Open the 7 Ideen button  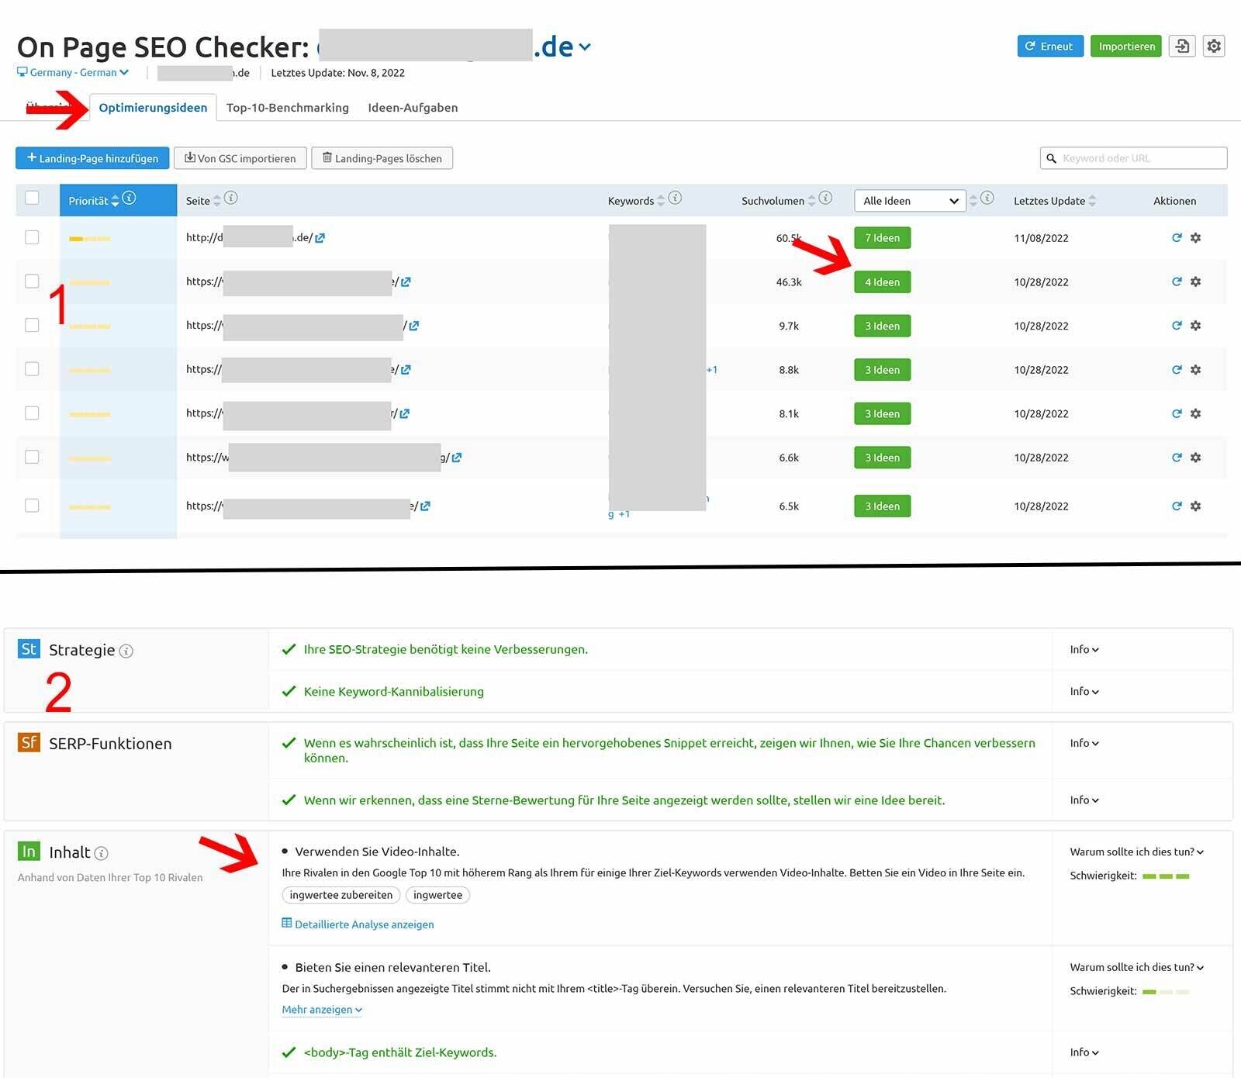pos(883,238)
